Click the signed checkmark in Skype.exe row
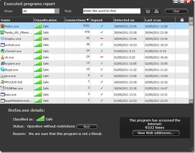 (x=102, y=70)
